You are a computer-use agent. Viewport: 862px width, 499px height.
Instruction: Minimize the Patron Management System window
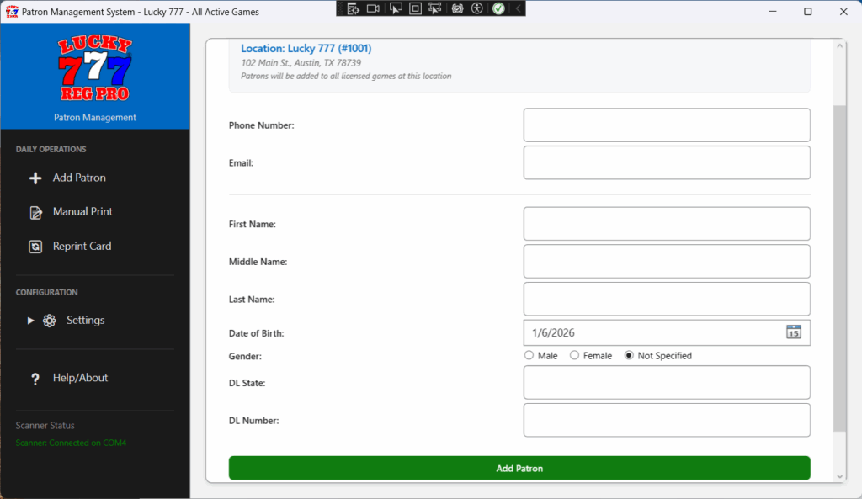click(773, 12)
